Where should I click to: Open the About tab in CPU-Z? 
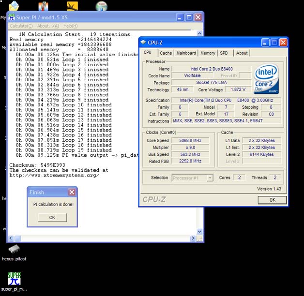coord(242,53)
